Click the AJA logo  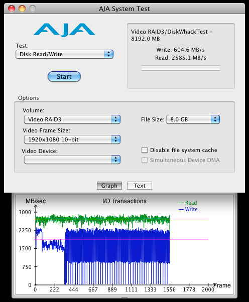pos(64,30)
